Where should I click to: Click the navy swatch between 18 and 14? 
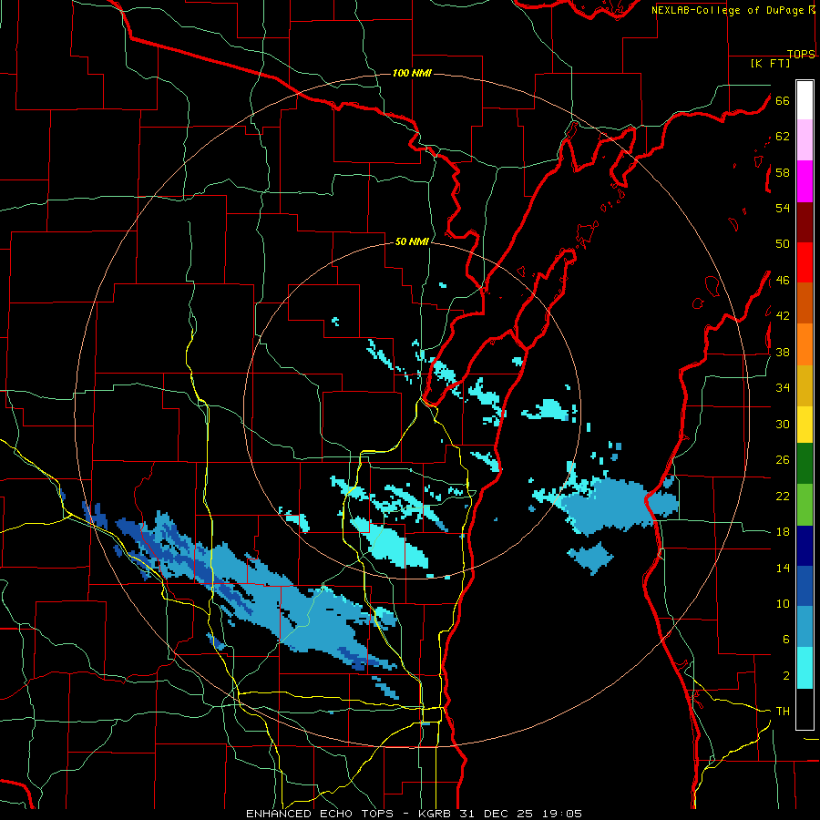click(805, 546)
